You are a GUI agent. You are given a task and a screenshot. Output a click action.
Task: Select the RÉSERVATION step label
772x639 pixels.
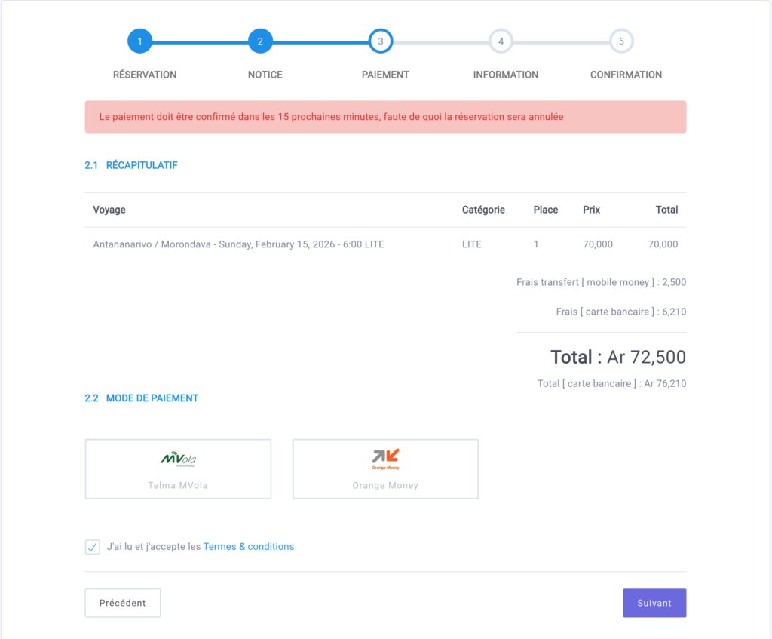(x=145, y=75)
